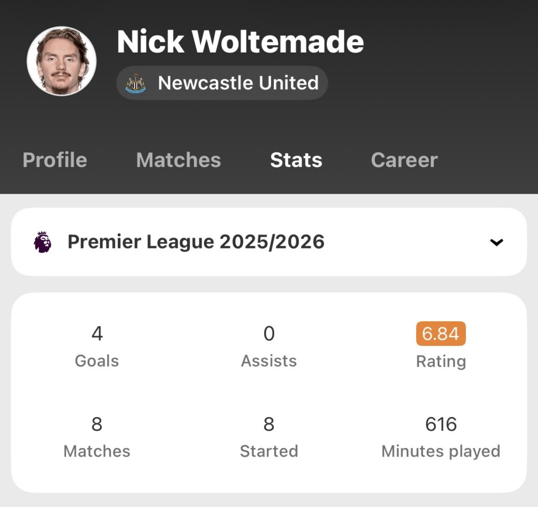Viewport: 538px width, 507px height.
Task: Click the Nick Woltemade name heading
Action: [x=240, y=42]
